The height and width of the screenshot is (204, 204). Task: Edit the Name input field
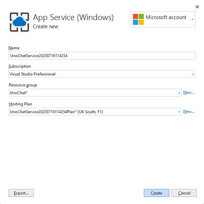pyautogui.click(x=102, y=56)
